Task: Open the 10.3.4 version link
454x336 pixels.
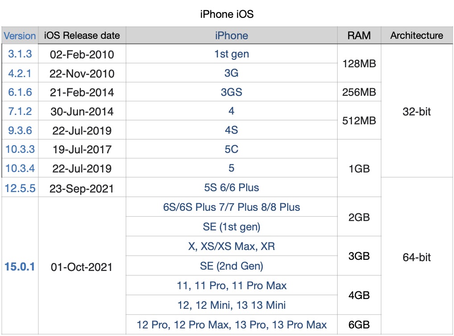Action: 20,168
